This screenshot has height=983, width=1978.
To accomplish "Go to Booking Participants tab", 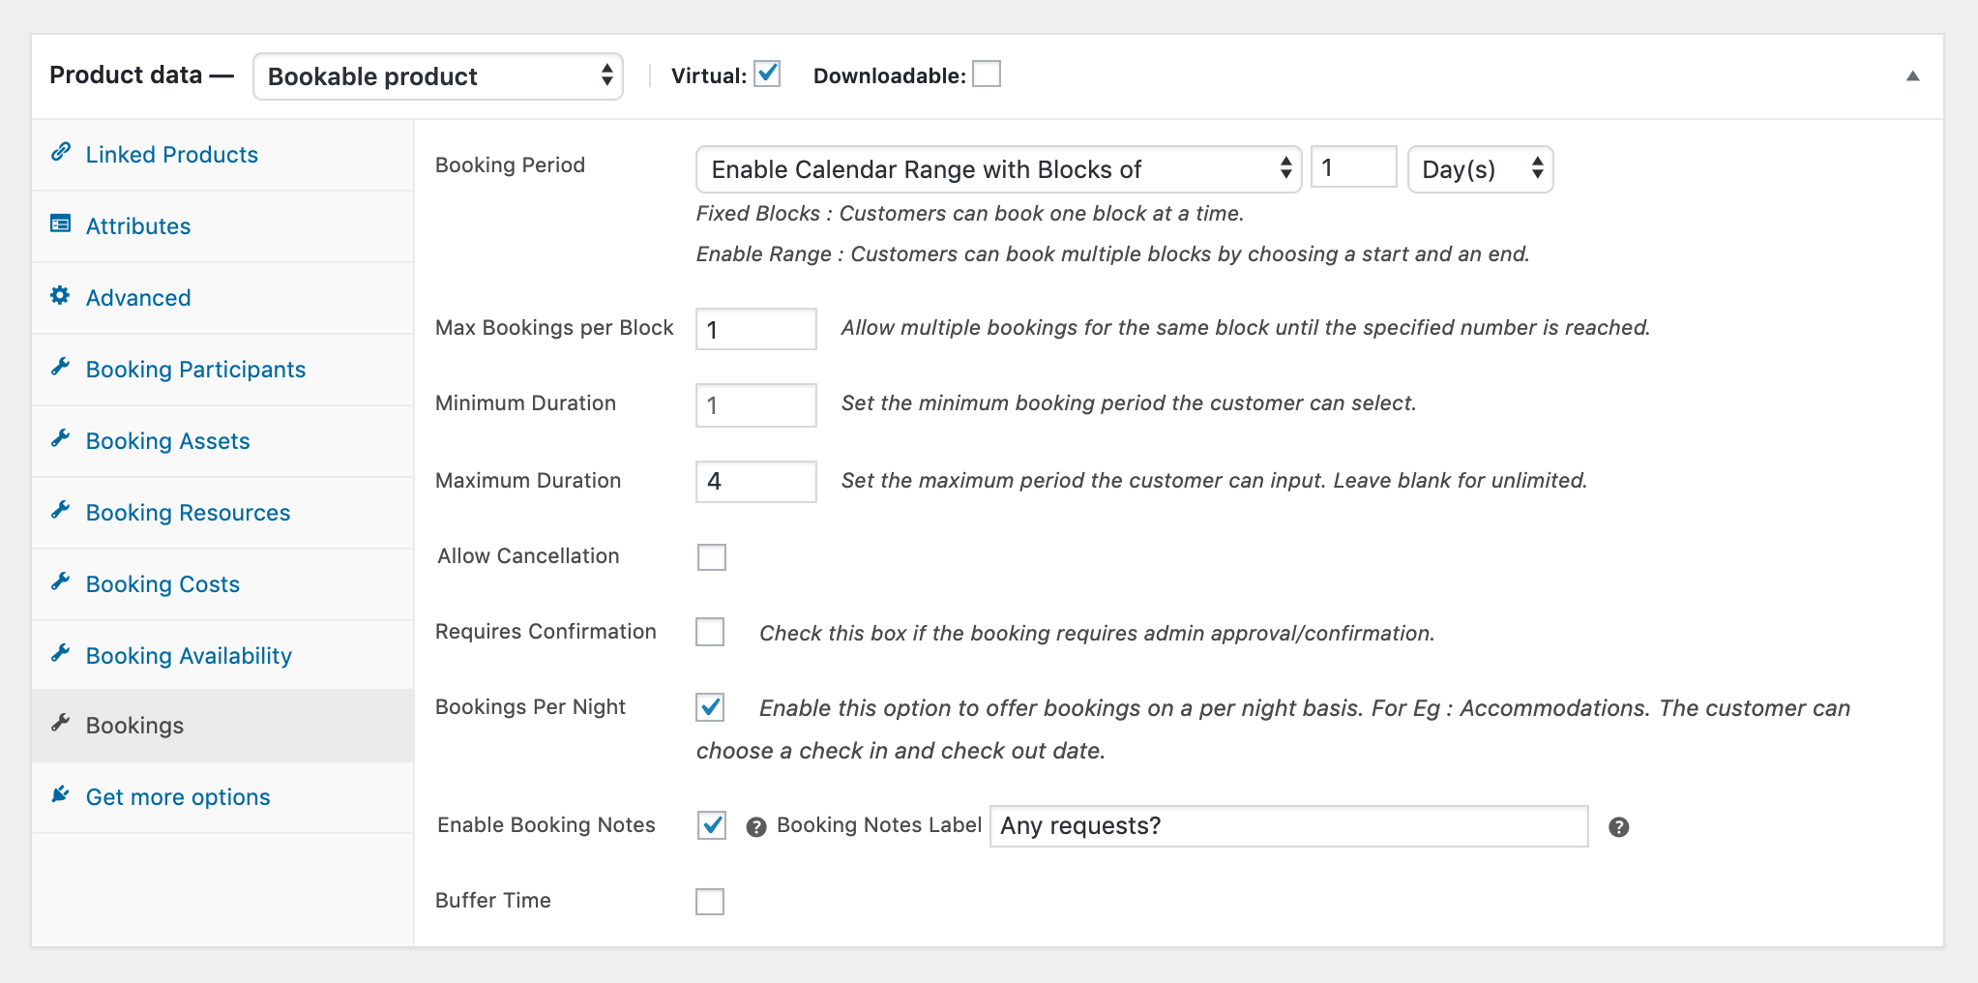I will (222, 370).
